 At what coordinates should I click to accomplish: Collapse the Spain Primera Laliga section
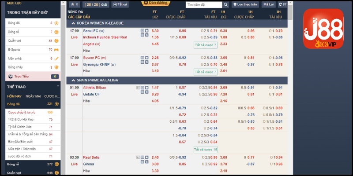tap(73, 81)
